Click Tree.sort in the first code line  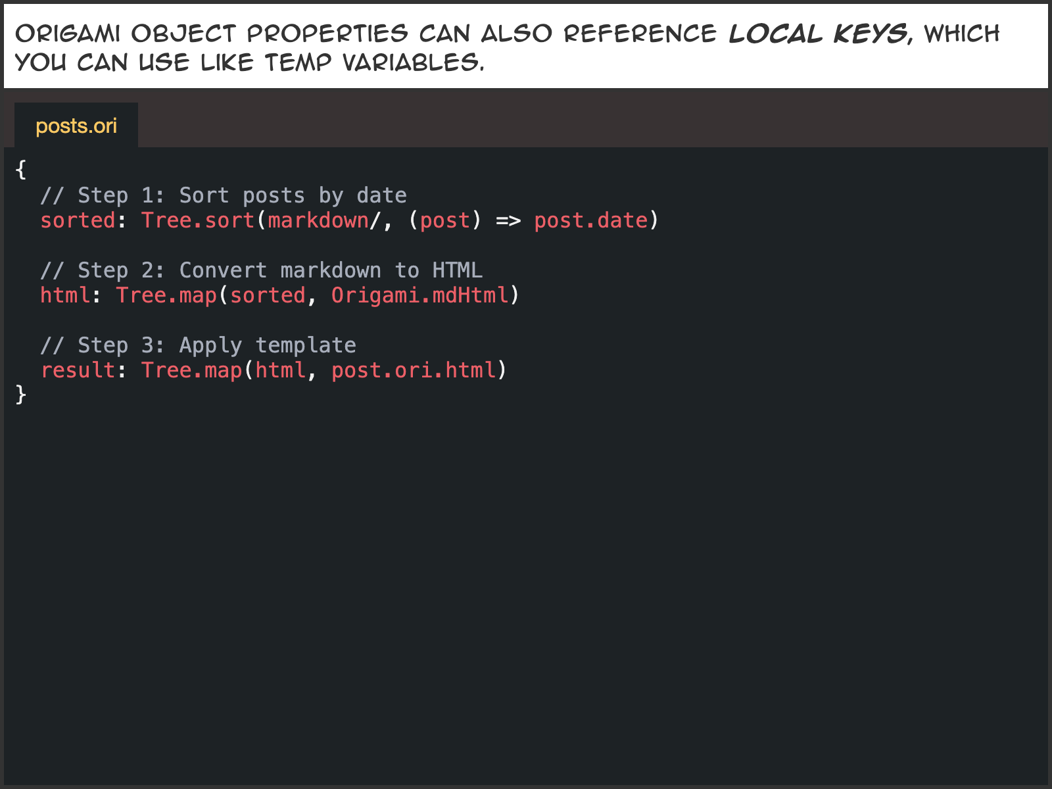197,220
